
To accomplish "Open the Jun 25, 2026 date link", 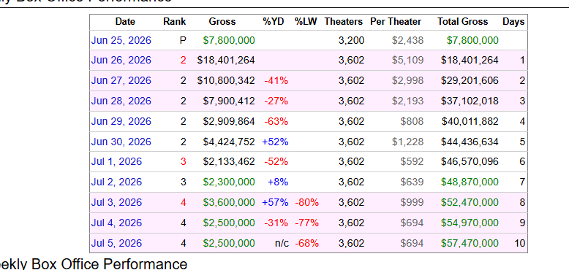I will click(x=121, y=40).
